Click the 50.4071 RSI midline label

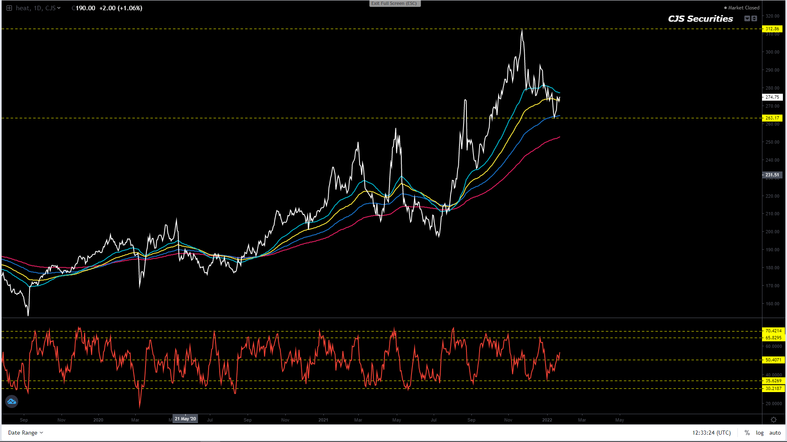pyautogui.click(x=773, y=360)
